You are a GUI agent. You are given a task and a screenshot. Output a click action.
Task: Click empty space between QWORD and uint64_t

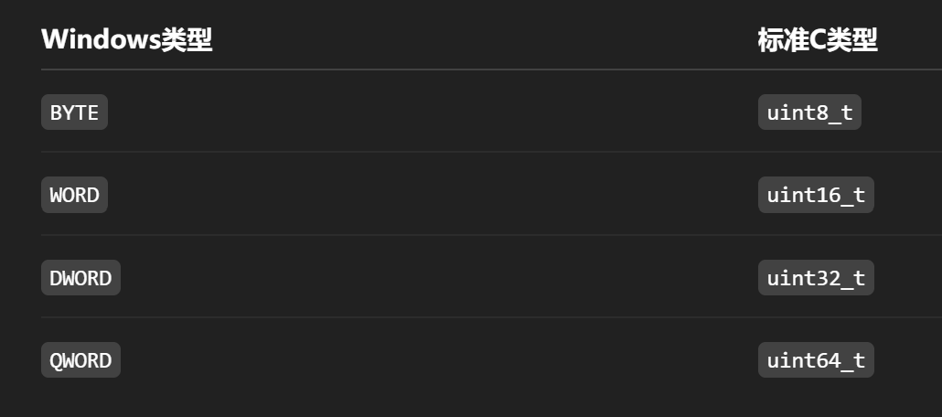(430, 360)
